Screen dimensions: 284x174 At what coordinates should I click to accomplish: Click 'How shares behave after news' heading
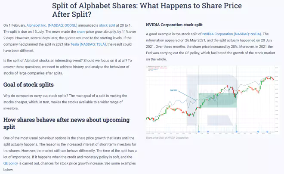[x=66, y=123]
